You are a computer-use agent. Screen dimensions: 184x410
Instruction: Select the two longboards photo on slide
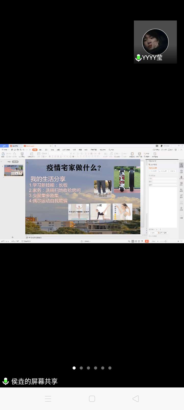pos(127,180)
